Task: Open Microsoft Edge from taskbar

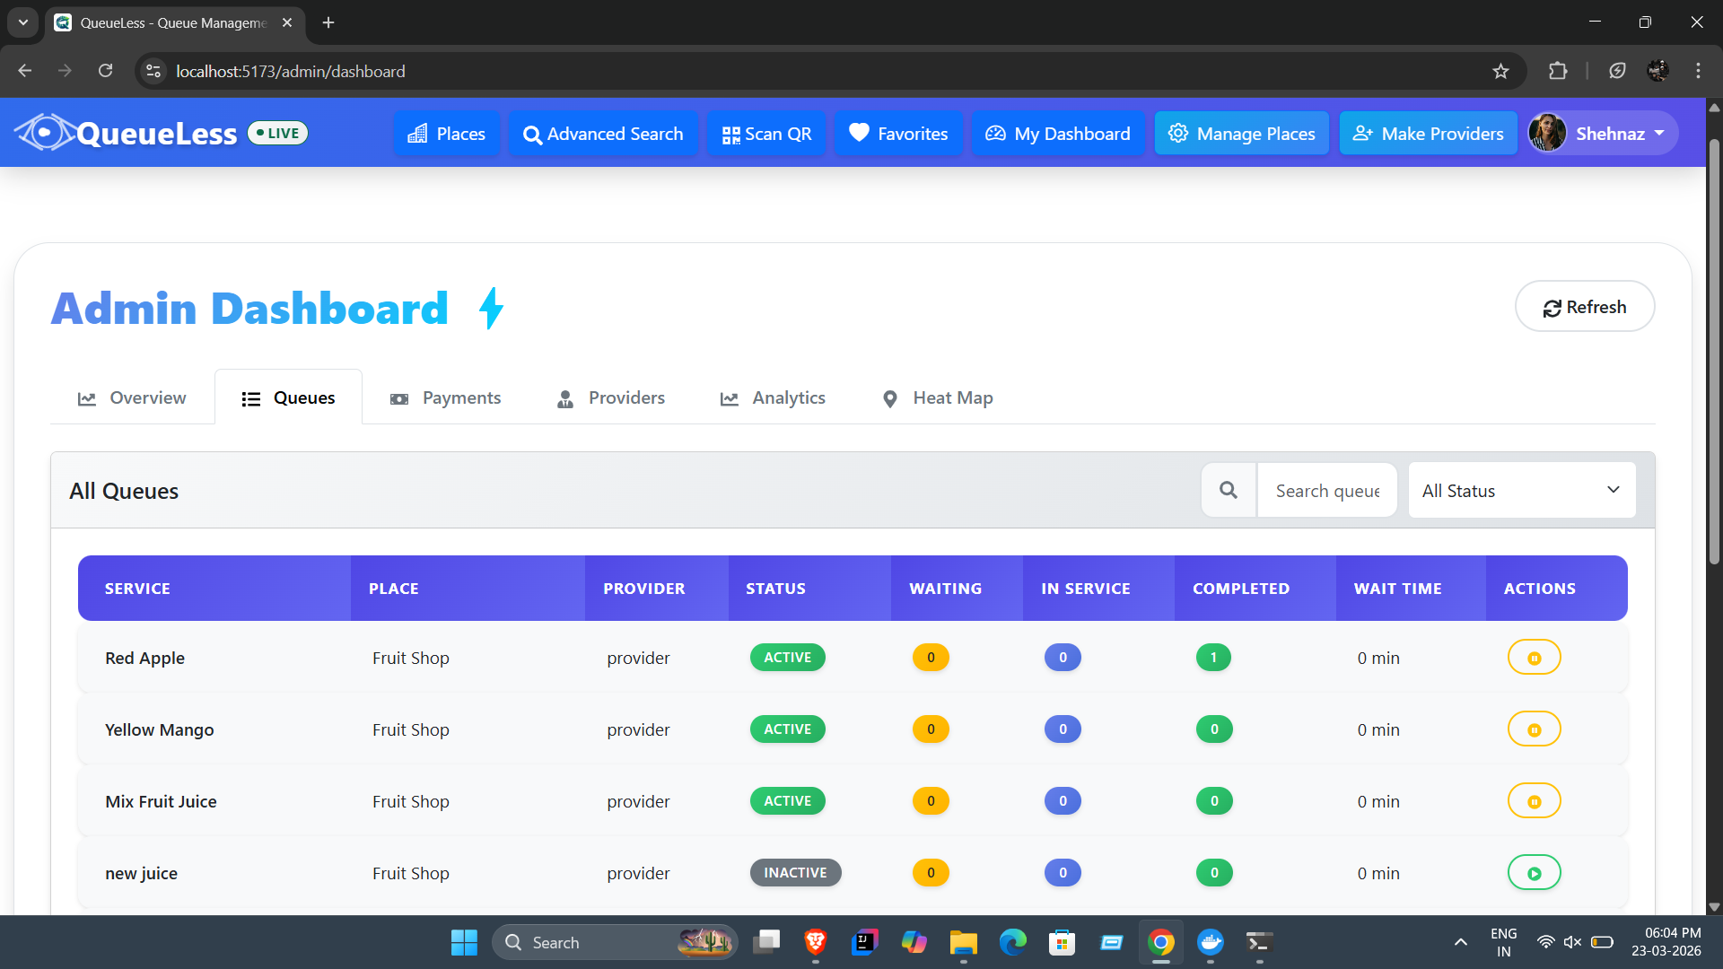Action: (1013, 942)
